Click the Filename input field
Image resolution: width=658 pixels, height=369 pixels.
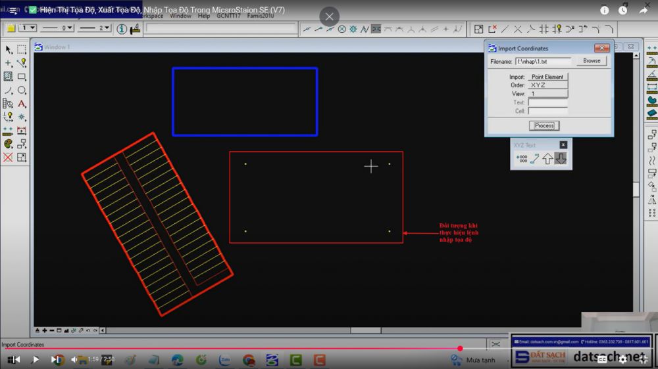click(x=543, y=61)
